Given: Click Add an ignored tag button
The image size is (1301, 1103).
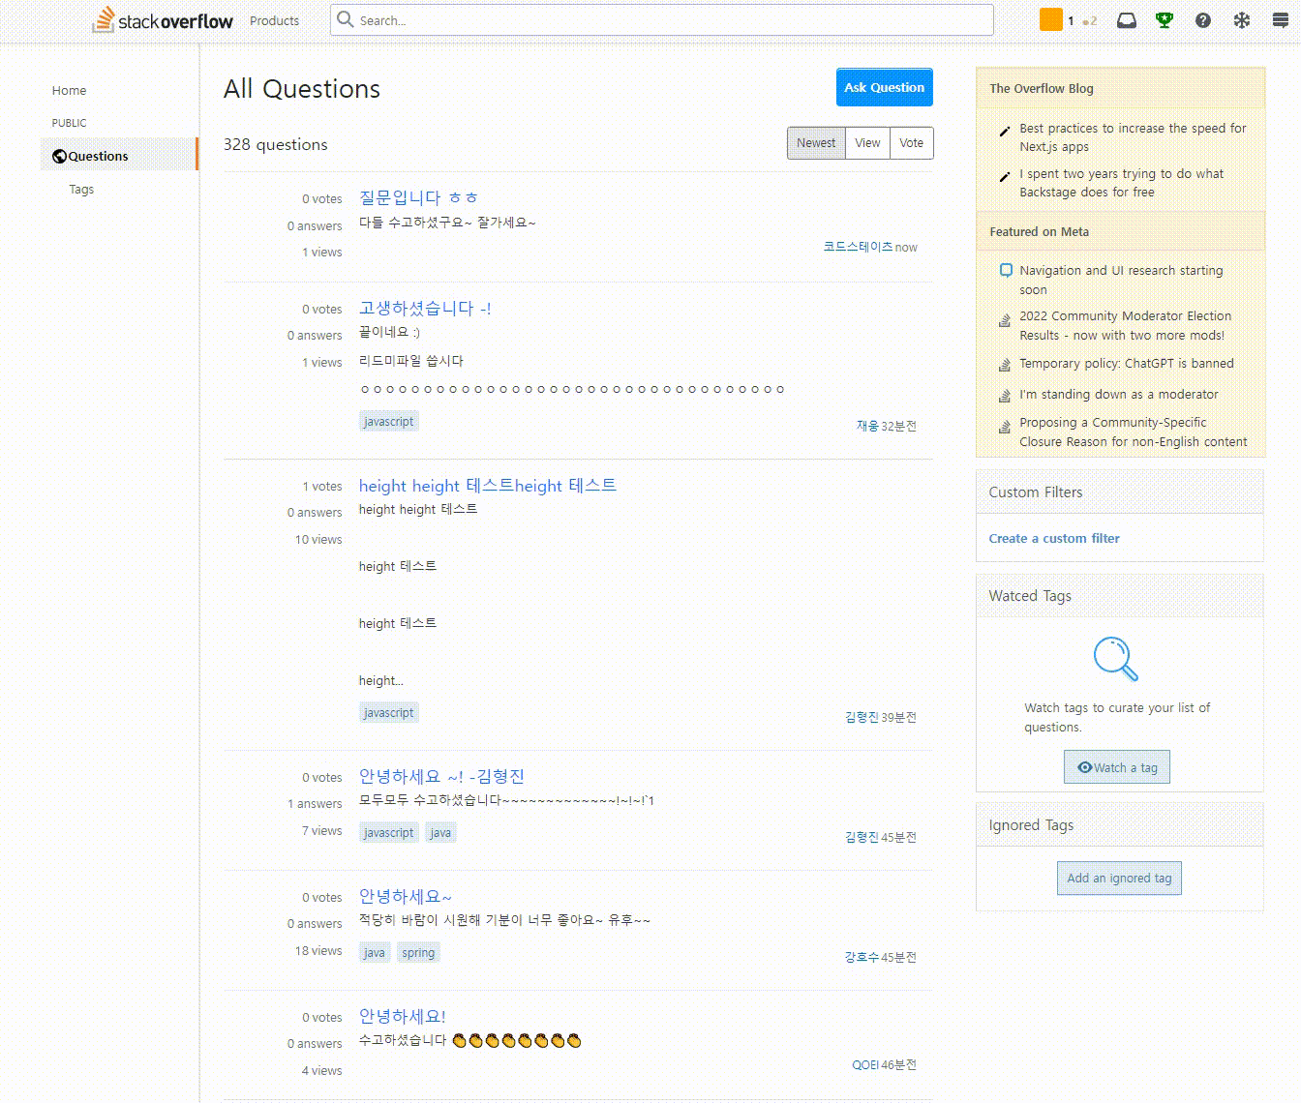Looking at the screenshot, I should pyautogui.click(x=1119, y=879).
